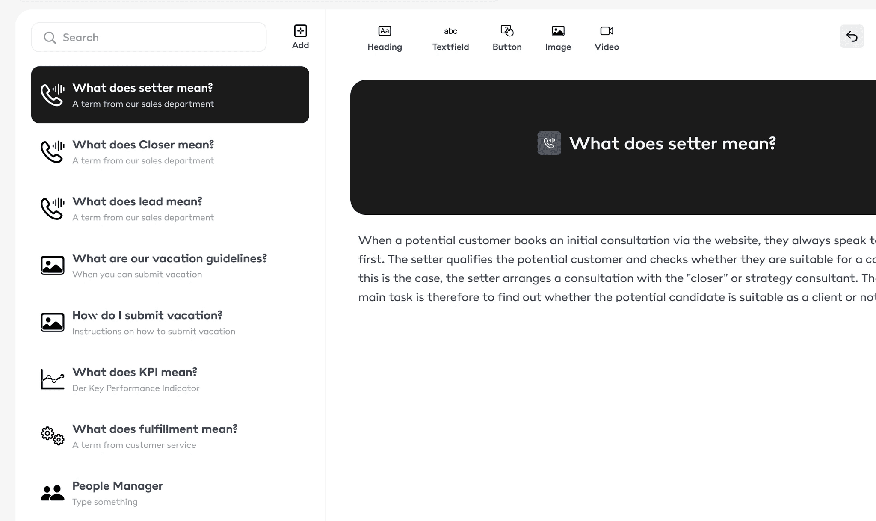The width and height of the screenshot is (876, 521).
Task: Click the undo arrow icon
Action: (851, 36)
